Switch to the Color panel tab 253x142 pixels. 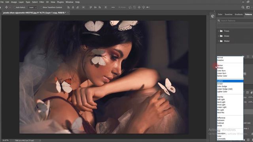[220, 14]
